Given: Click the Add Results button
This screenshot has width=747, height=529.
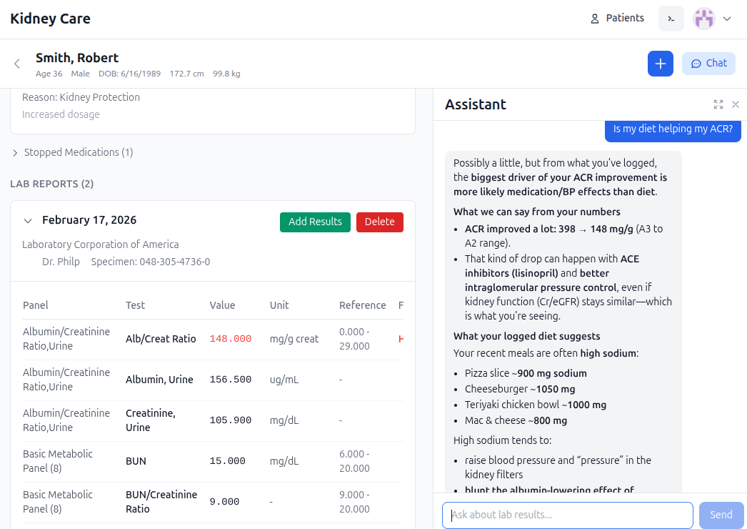Looking at the screenshot, I should click(x=315, y=222).
